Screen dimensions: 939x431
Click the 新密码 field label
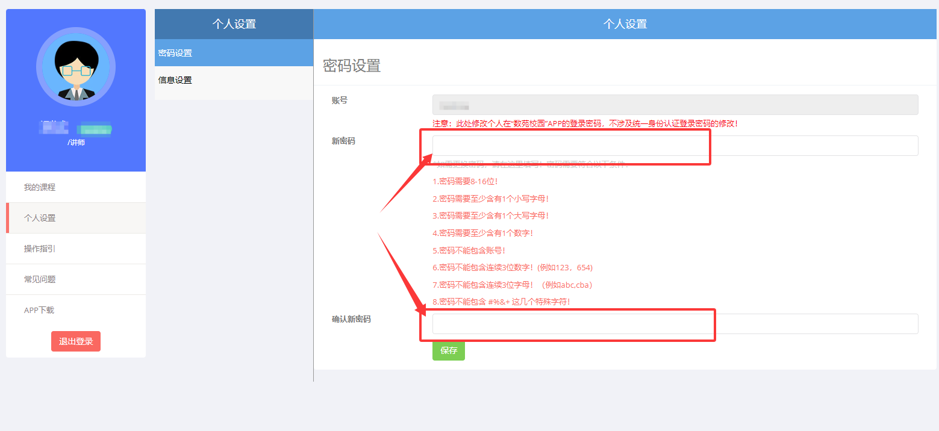343,141
